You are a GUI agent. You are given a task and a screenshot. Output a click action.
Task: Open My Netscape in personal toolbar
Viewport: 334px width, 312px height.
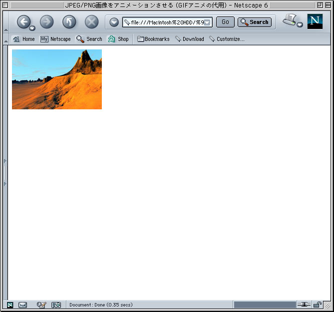pos(55,39)
